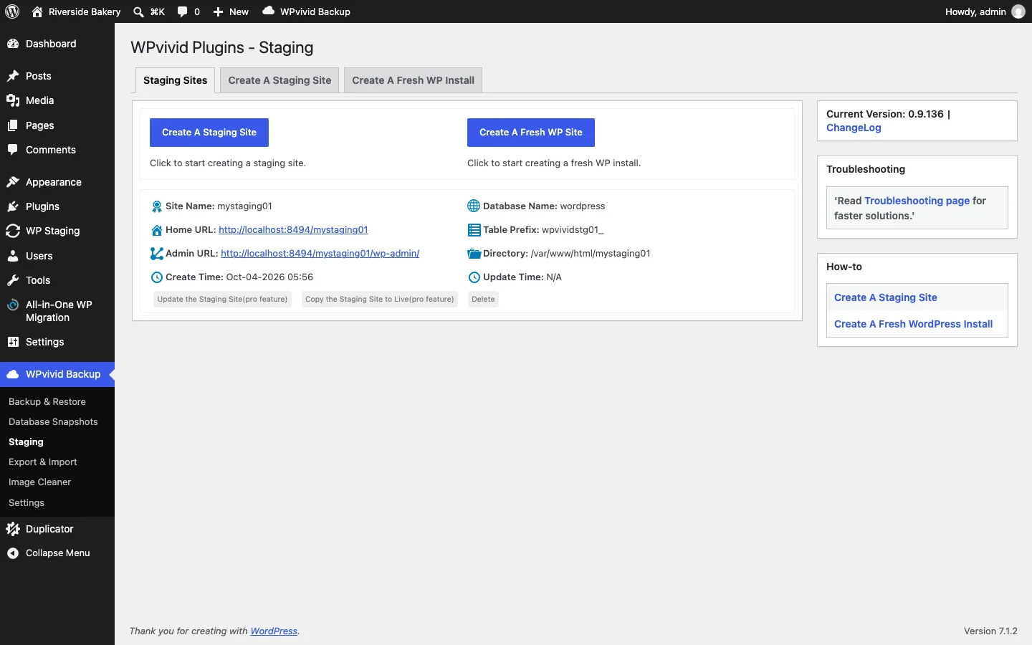Click the admin user avatar

[1018, 11]
